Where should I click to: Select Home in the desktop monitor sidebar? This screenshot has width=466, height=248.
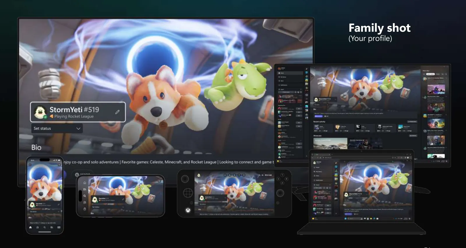pyautogui.click(x=290, y=73)
